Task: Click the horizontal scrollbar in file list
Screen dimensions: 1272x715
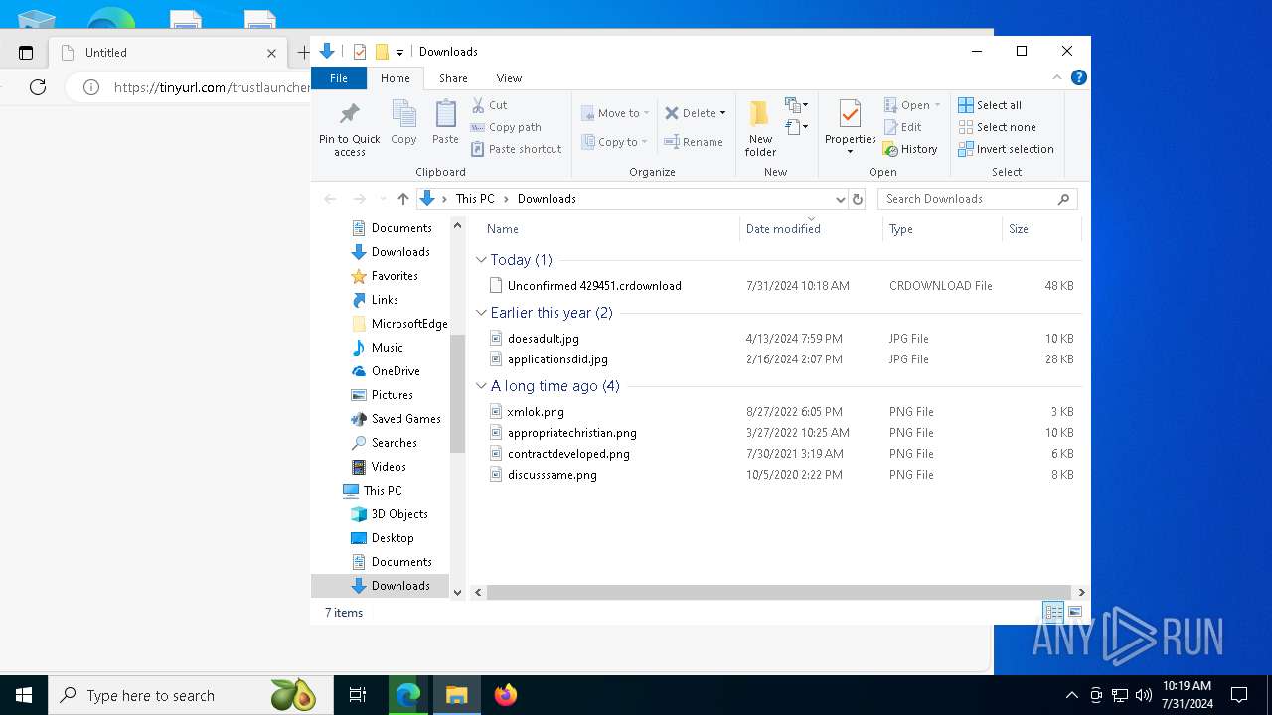Action: [778, 592]
